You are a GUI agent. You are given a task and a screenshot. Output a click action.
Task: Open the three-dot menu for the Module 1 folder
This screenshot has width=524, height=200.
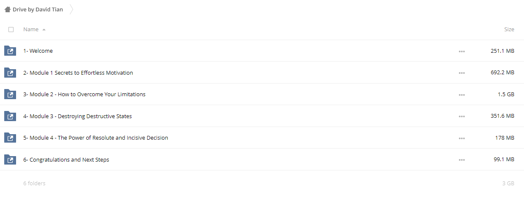point(461,73)
